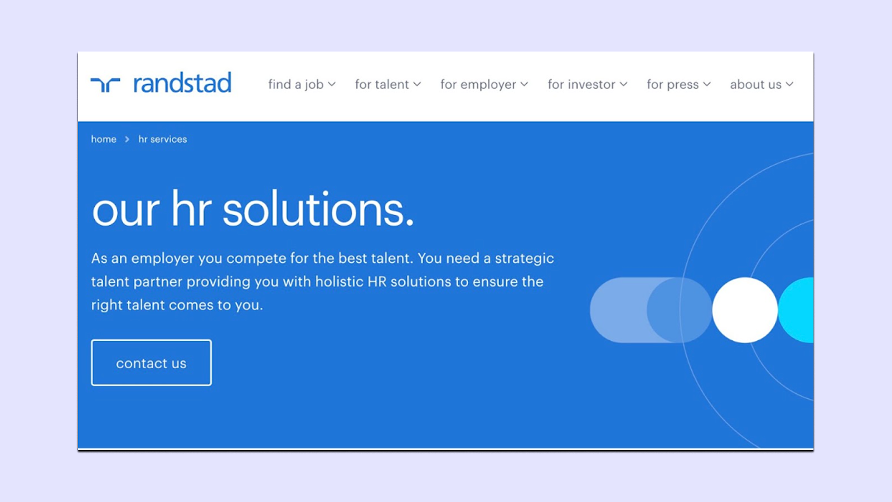Open the 'for employer' menu
892x502 pixels.
point(484,85)
